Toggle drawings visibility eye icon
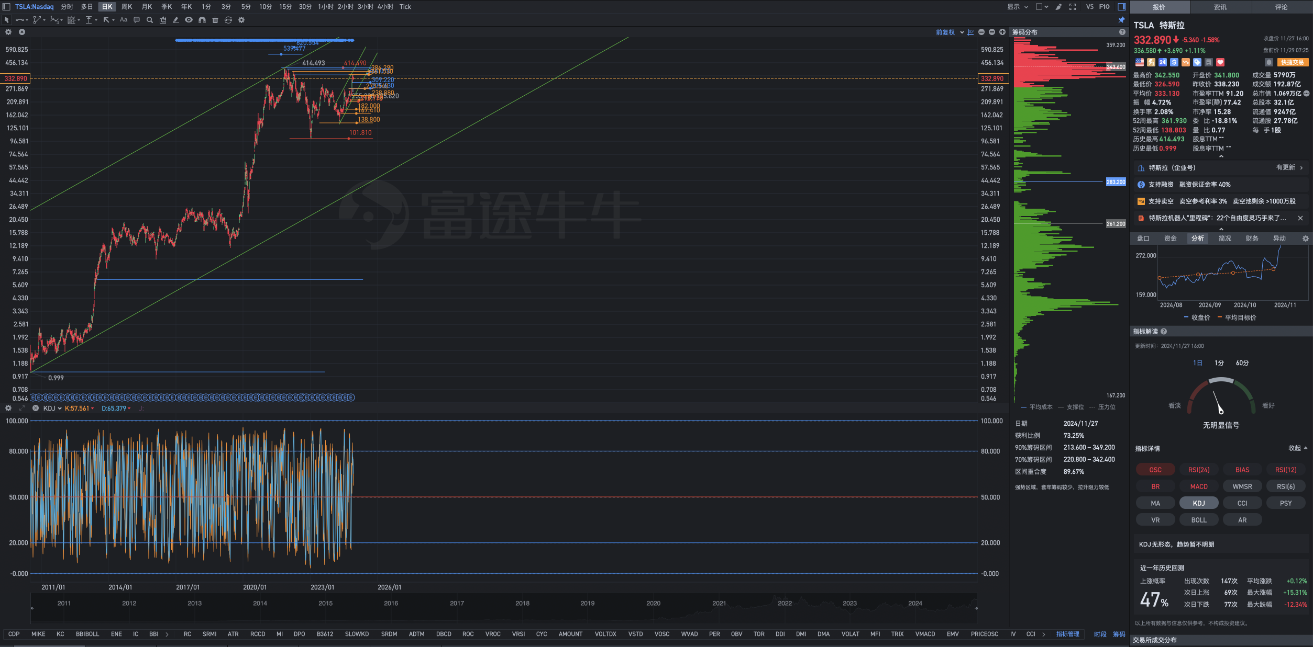This screenshot has width=1313, height=647. click(x=189, y=20)
